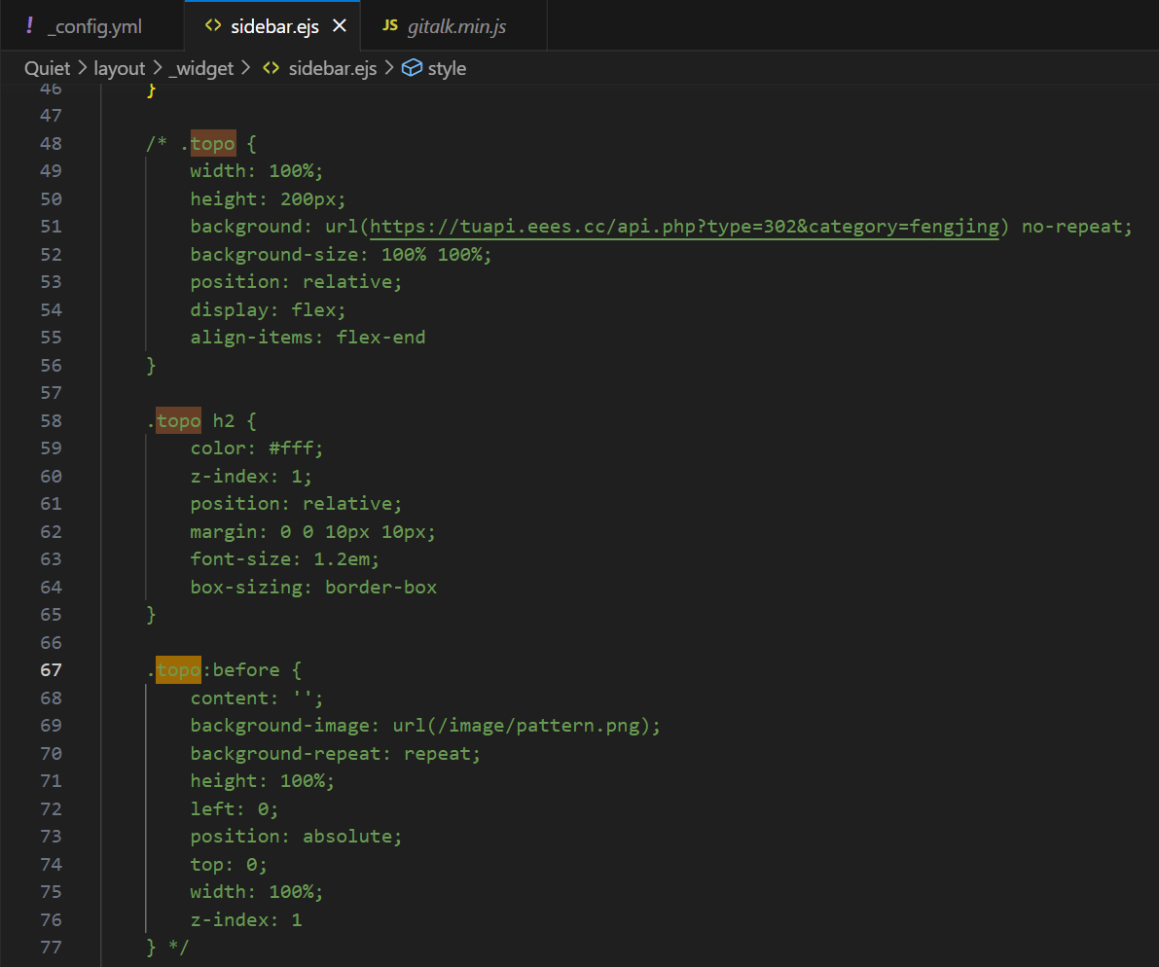1159x967 pixels.
Task: Click 'no-repeat;' at end of line 51
Action: (x=1076, y=226)
